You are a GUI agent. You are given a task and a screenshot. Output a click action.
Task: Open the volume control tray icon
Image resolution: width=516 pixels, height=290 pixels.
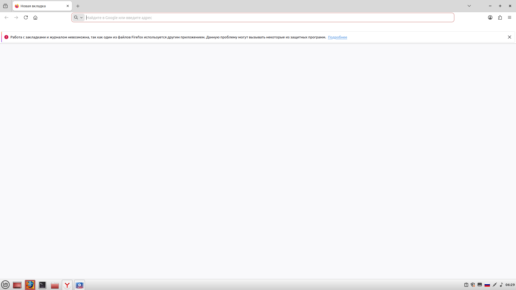[x=501, y=285]
